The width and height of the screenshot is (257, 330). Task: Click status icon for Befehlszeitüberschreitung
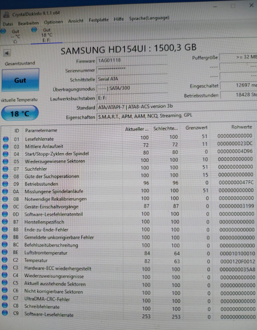point(5,244)
